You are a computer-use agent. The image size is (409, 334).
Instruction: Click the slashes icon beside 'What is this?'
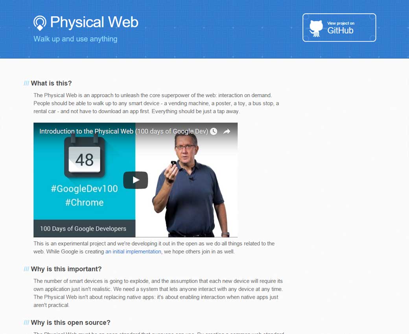pyautogui.click(x=26, y=83)
